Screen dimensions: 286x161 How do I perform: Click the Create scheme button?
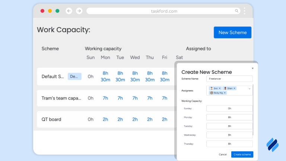242,154
